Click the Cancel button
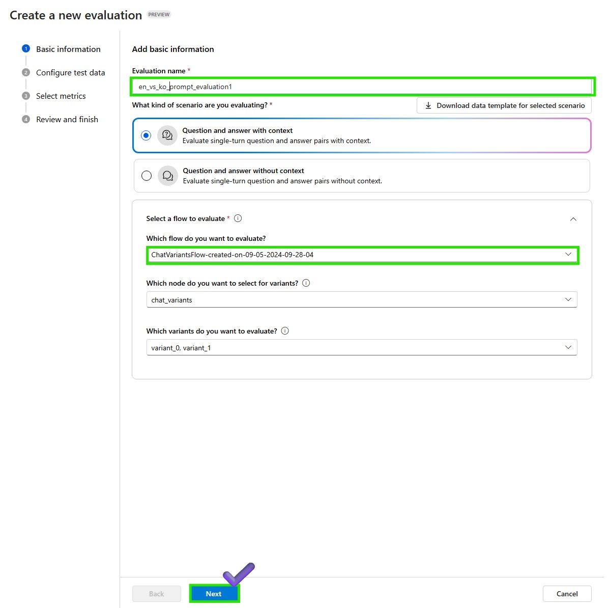The image size is (610, 608). click(567, 594)
